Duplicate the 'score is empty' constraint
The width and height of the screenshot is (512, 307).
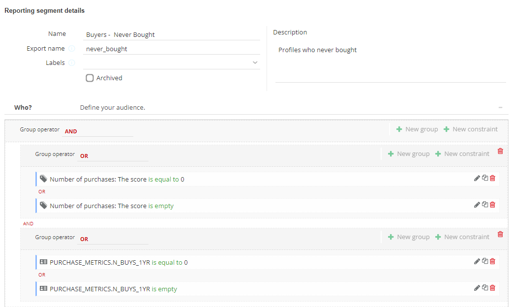point(485,205)
